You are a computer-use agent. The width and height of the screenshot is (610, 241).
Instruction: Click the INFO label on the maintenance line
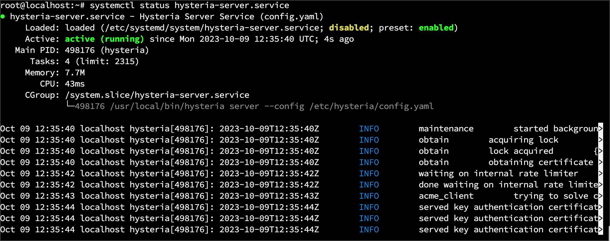click(369, 129)
